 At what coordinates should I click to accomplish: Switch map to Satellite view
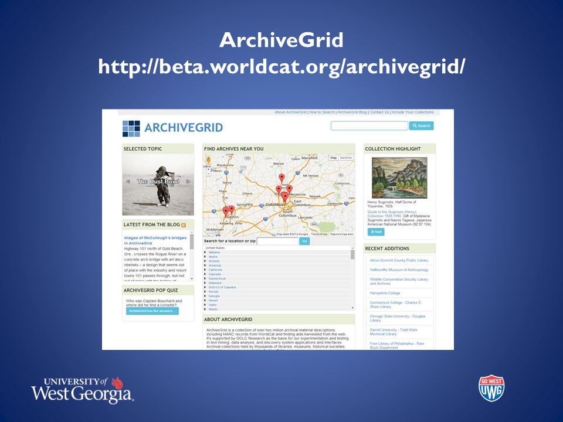[346, 158]
